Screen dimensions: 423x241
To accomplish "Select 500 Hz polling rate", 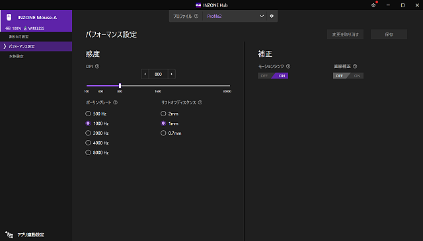I will click(88, 114).
